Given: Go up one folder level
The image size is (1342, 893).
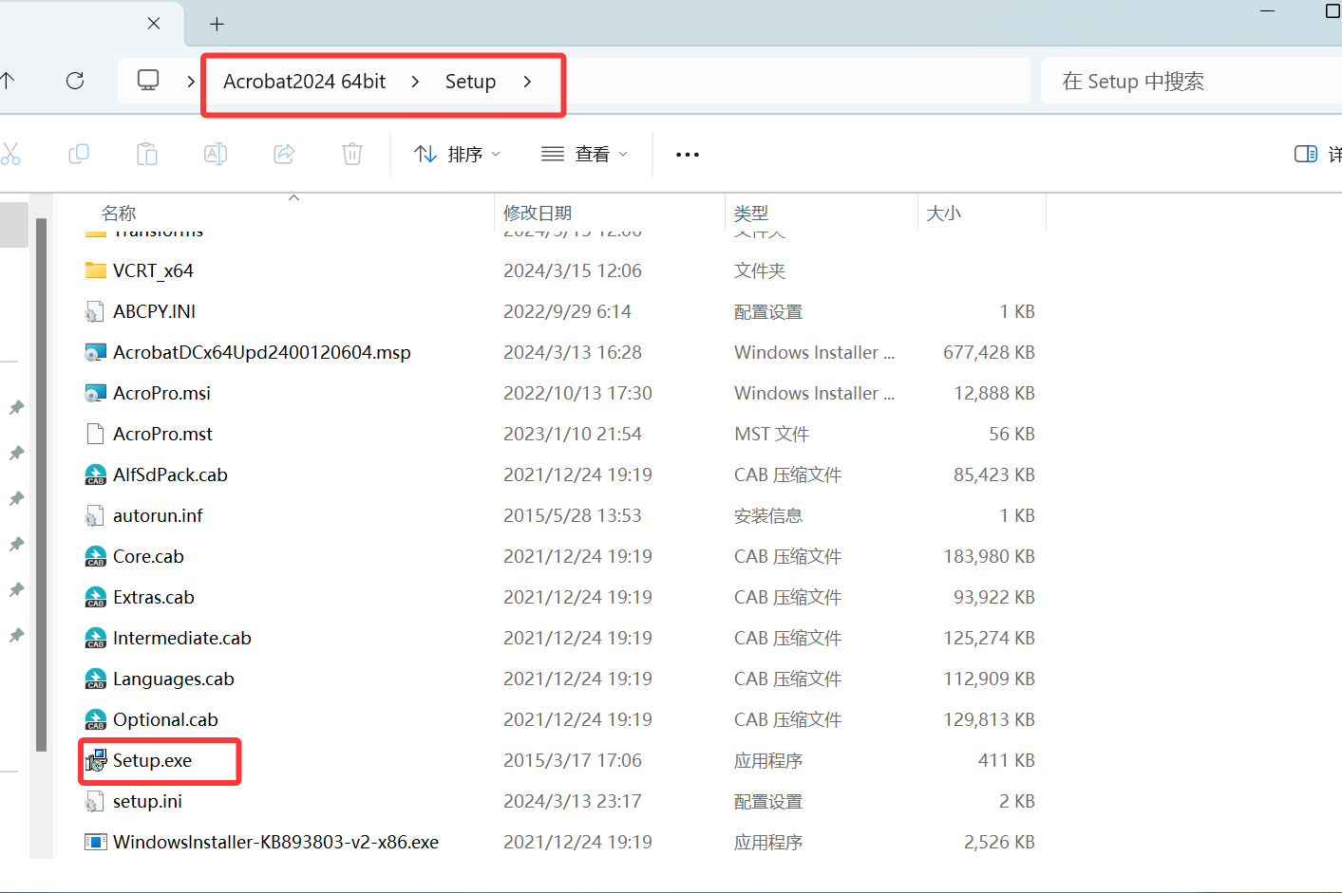Looking at the screenshot, I should [x=8, y=81].
